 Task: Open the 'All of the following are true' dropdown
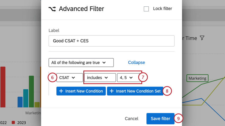[x=81, y=63]
